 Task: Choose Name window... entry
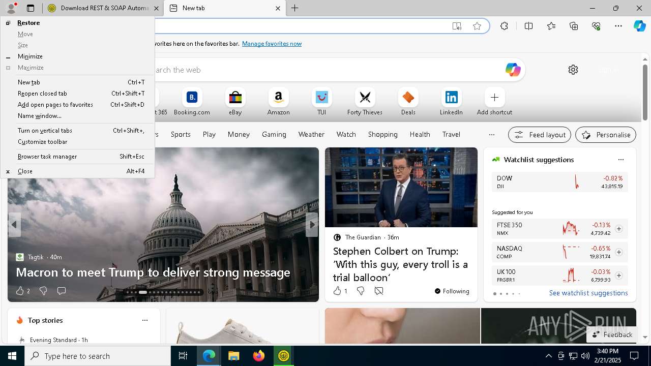click(78, 116)
